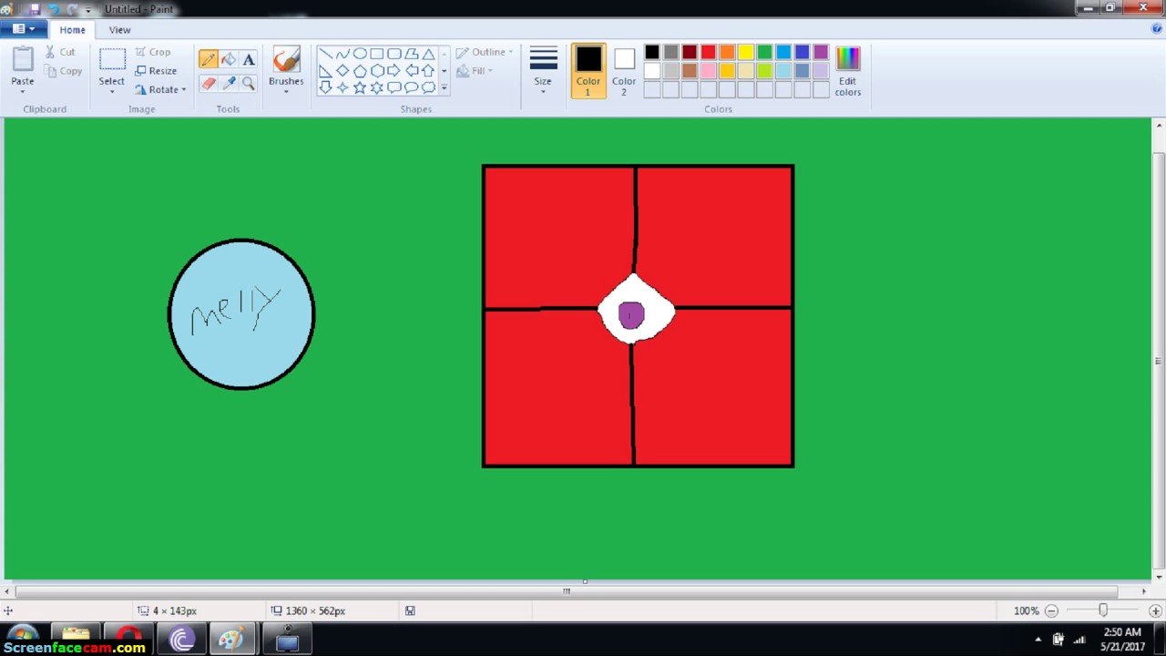Image resolution: width=1166 pixels, height=656 pixels.
Task: Choose the Down arrow shape
Action: (325, 87)
